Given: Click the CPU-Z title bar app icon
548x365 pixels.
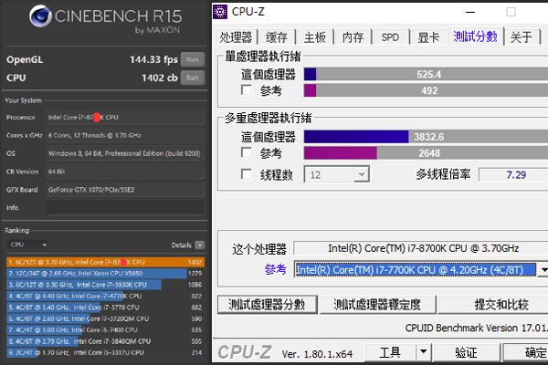Looking at the screenshot, I should 220,12.
